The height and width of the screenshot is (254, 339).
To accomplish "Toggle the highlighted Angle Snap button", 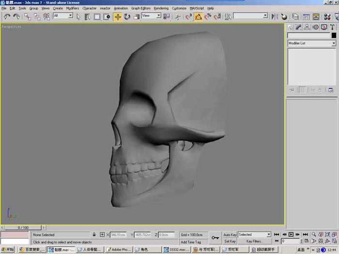I will click(198, 16).
